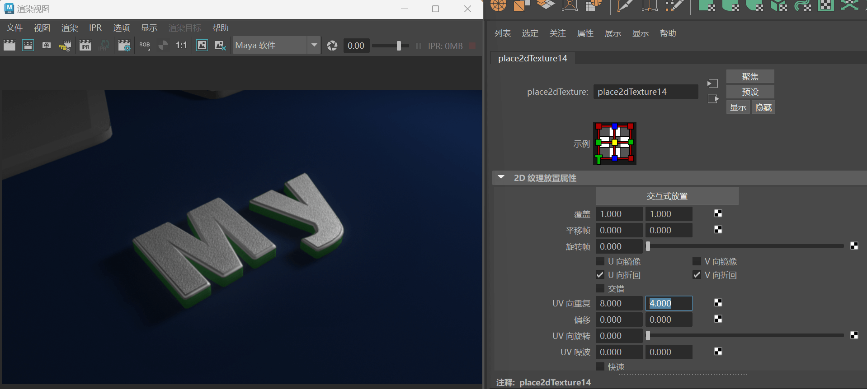Uncheck the V 向折回 checkbox

[x=697, y=275]
